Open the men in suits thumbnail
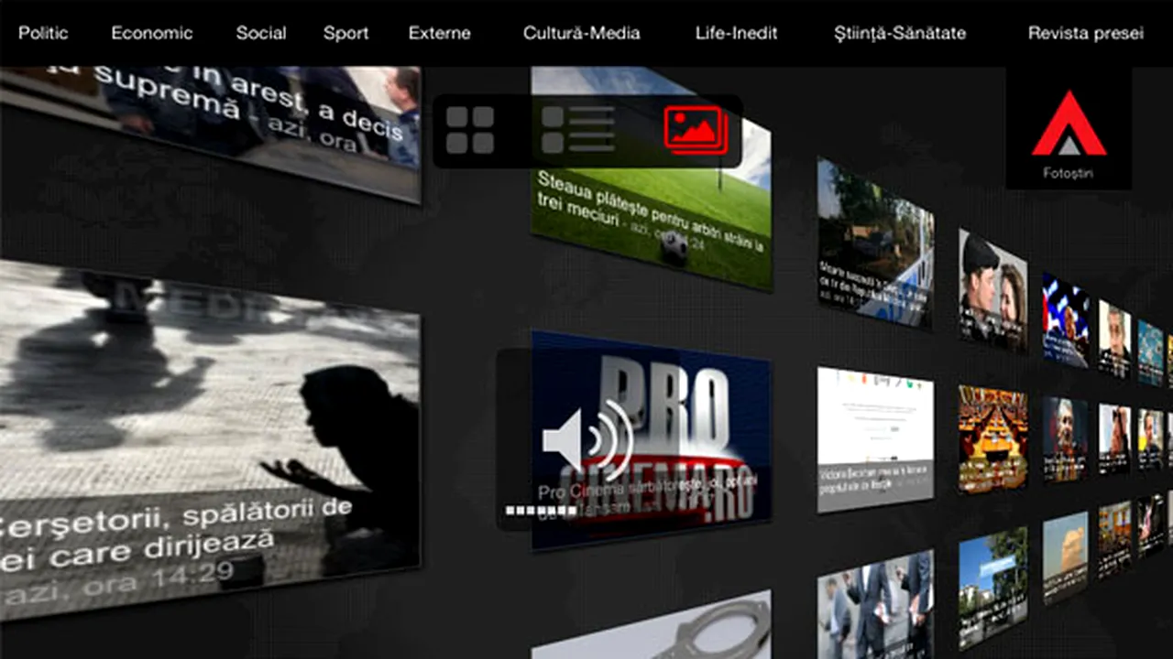This screenshot has width=1173, height=659. (875, 604)
